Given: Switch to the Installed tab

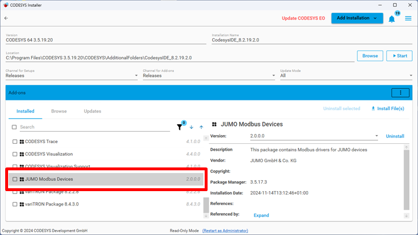Looking at the screenshot, I should 25,111.
